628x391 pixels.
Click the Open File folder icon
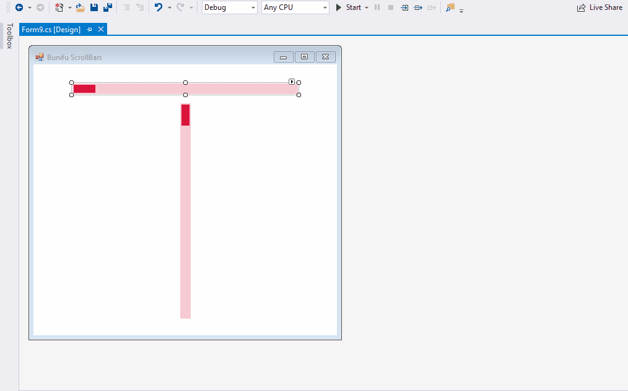pos(80,7)
